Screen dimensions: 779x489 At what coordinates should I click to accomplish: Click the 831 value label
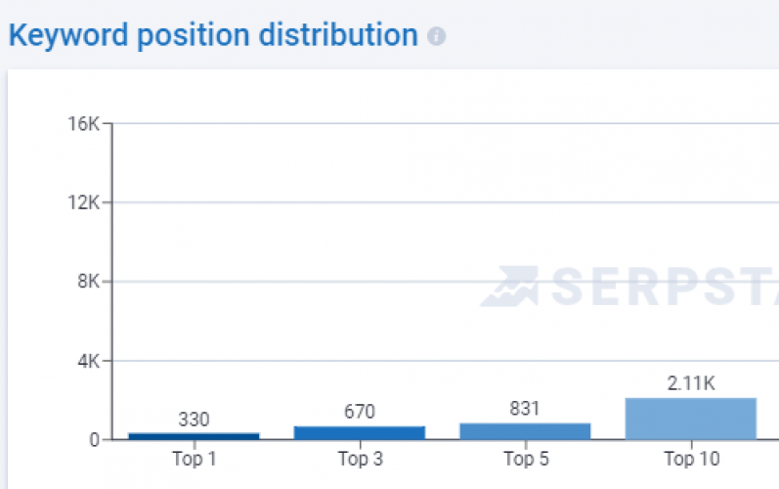(525, 410)
